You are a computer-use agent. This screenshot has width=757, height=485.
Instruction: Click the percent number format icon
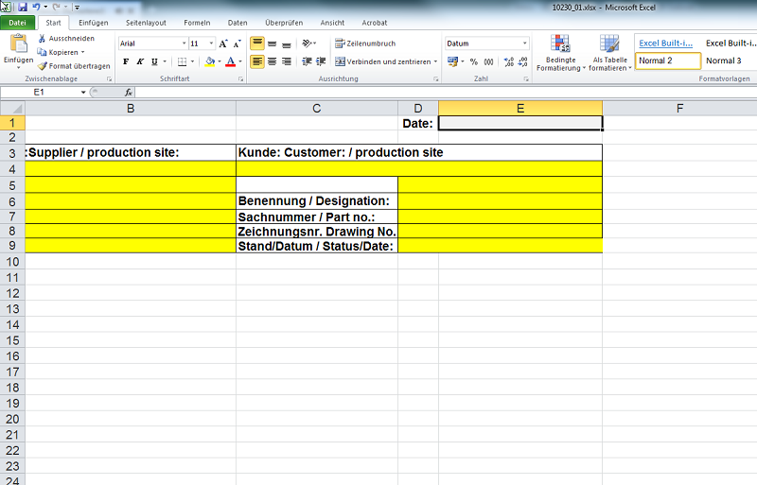(x=474, y=61)
